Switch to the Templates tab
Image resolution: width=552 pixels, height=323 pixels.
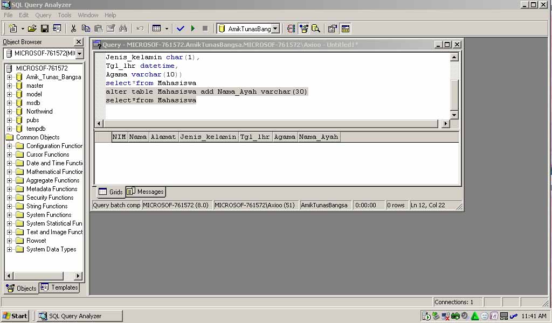[59, 287]
